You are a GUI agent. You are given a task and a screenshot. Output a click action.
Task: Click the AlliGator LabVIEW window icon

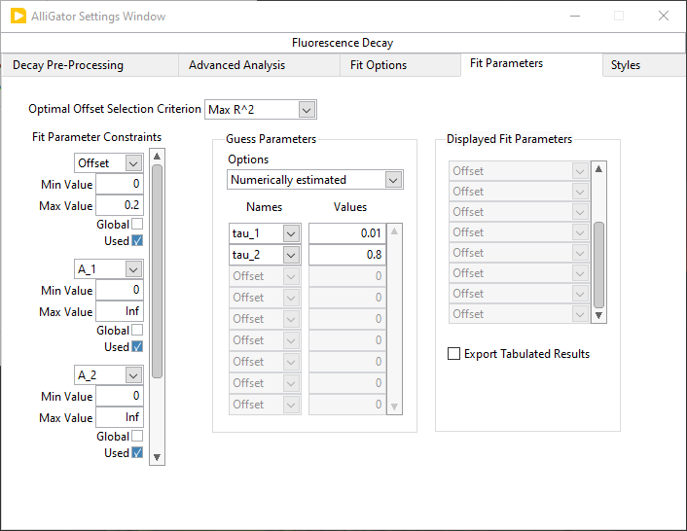pos(18,17)
